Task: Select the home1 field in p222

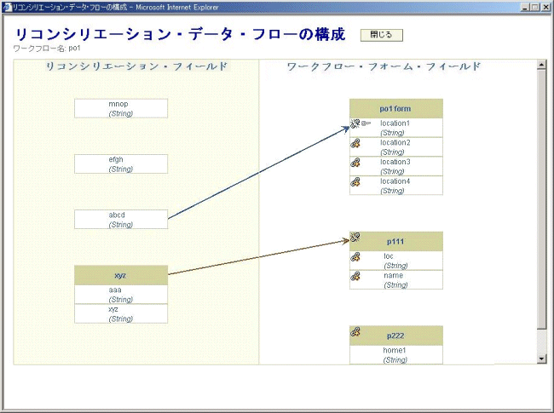Action: pyautogui.click(x=396, y=355)
